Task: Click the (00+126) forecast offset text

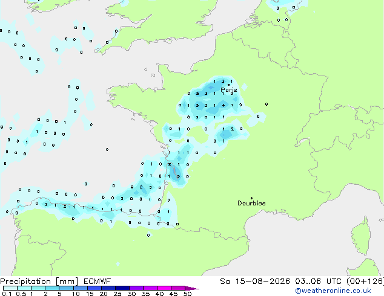Action: pos(365,282)
